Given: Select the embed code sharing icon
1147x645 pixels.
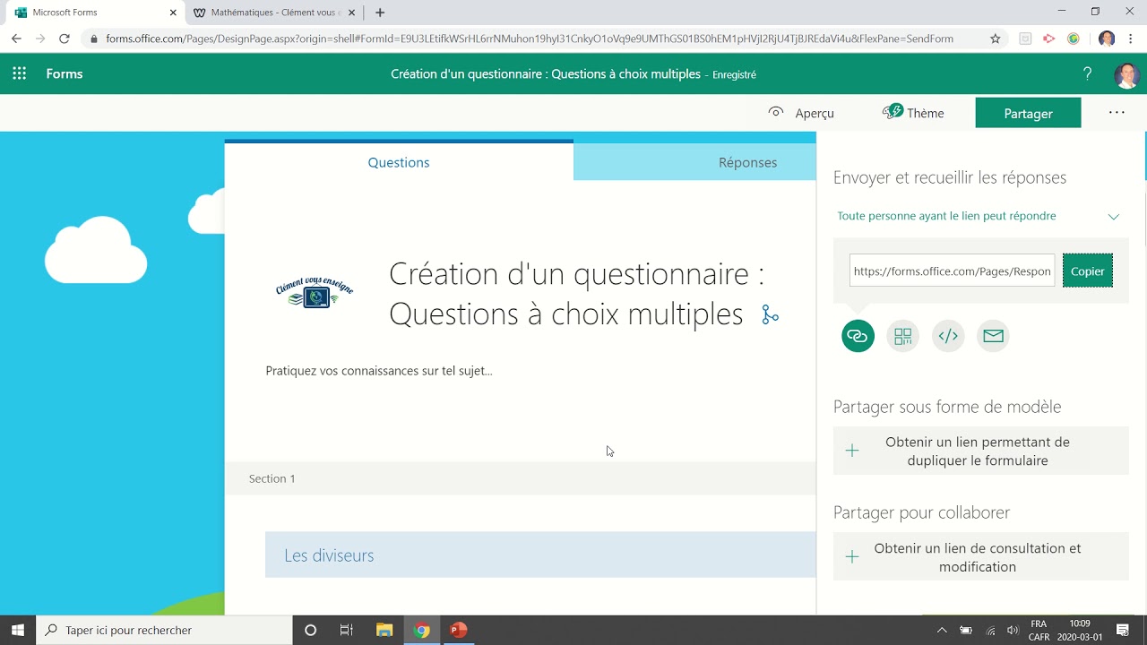Looking at the screenshot, I should coord(948,336).
